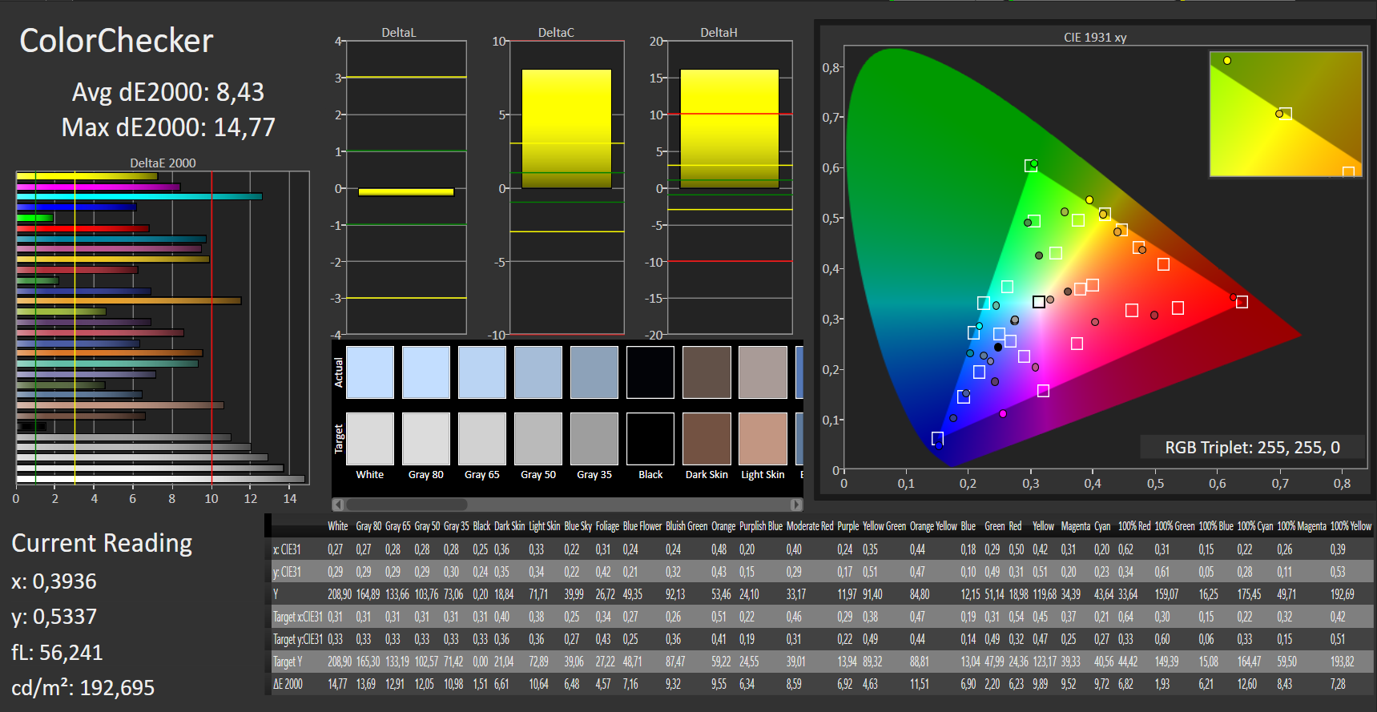
Task: Click the CIE 1931 xy chart title
Action: pos(1095,38)
